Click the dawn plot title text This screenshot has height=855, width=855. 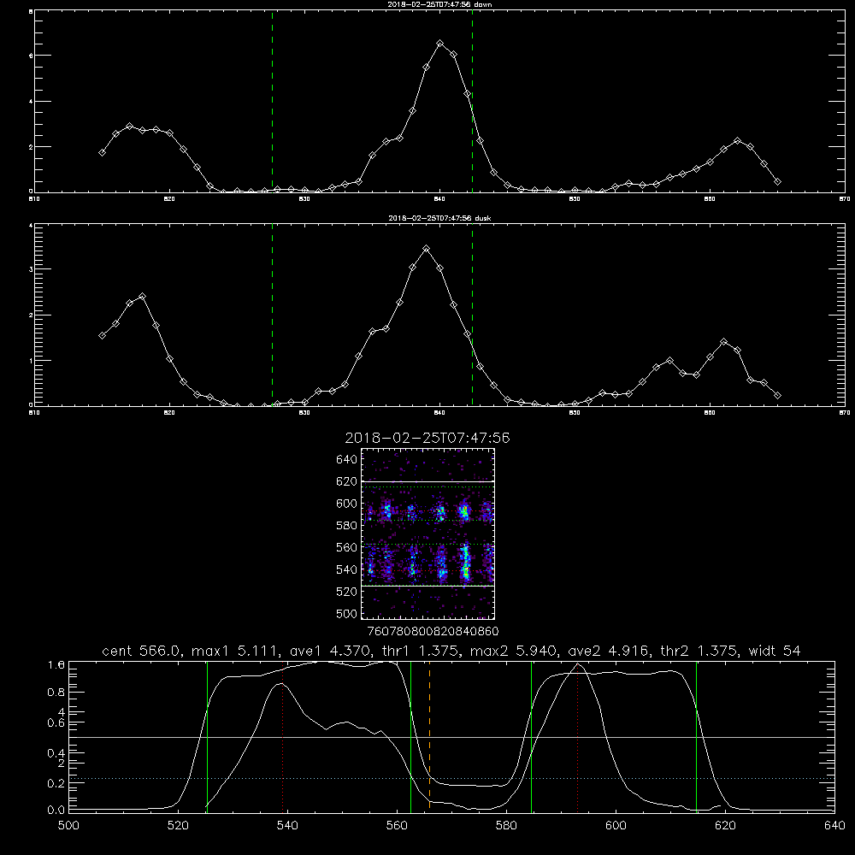point(439,4)
